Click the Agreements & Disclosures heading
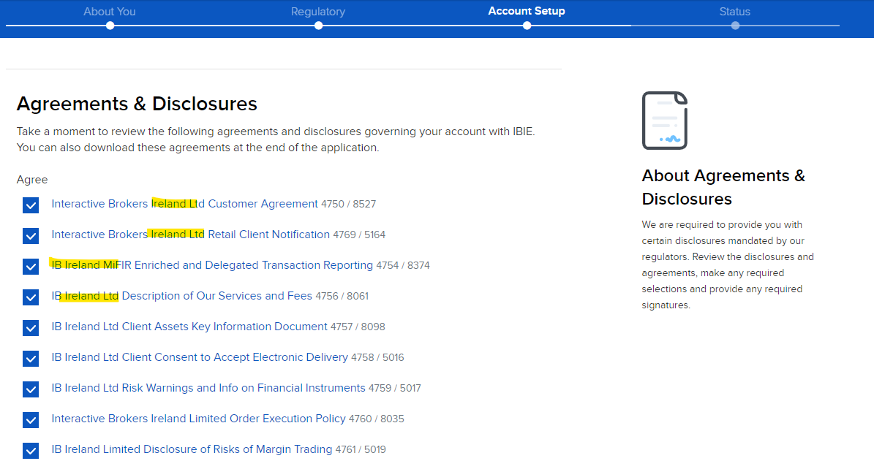The image size is (874, 461). (137, 104)
